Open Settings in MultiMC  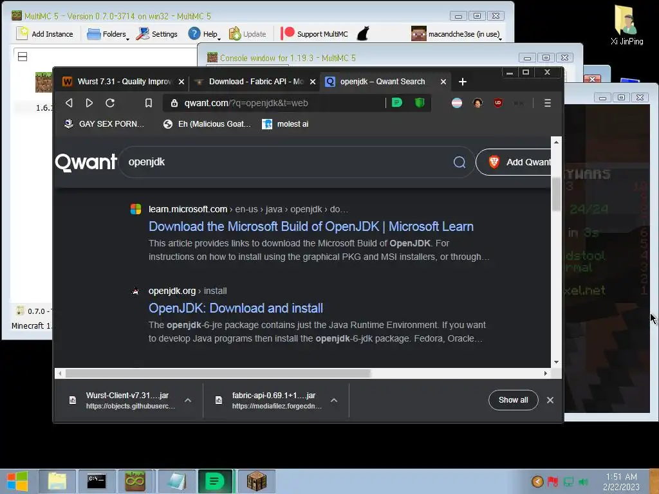157,34
